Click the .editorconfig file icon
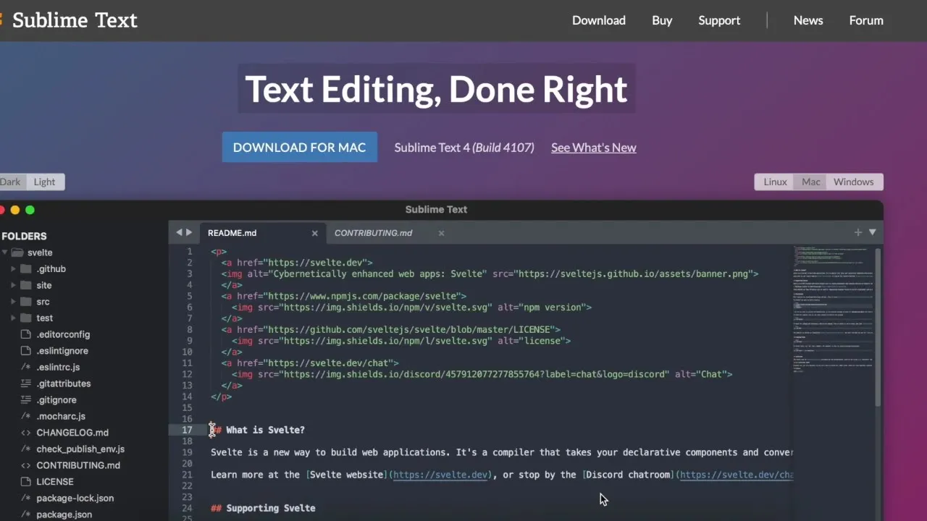 coord(26,334)
